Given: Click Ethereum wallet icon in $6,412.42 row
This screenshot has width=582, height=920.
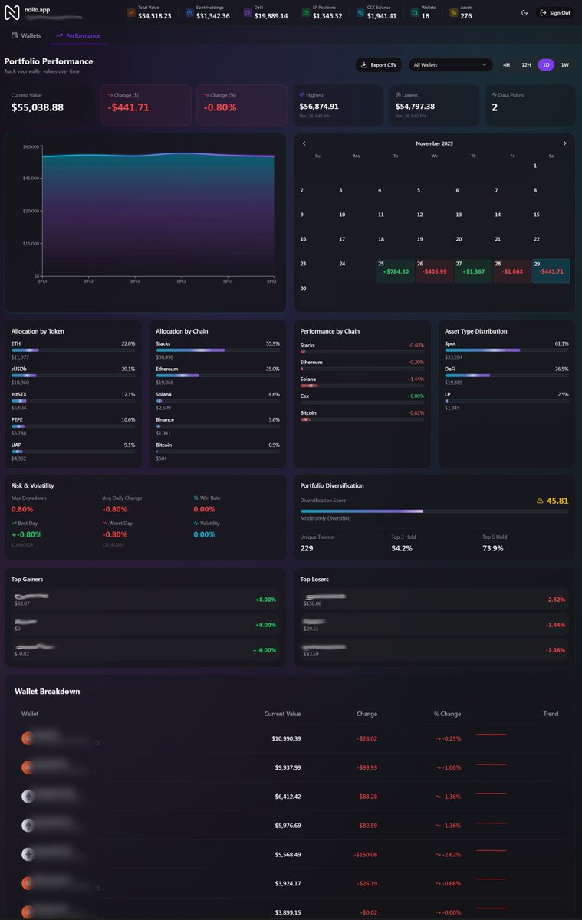Looking at the screenshot, I should click(x=28, y=797).
